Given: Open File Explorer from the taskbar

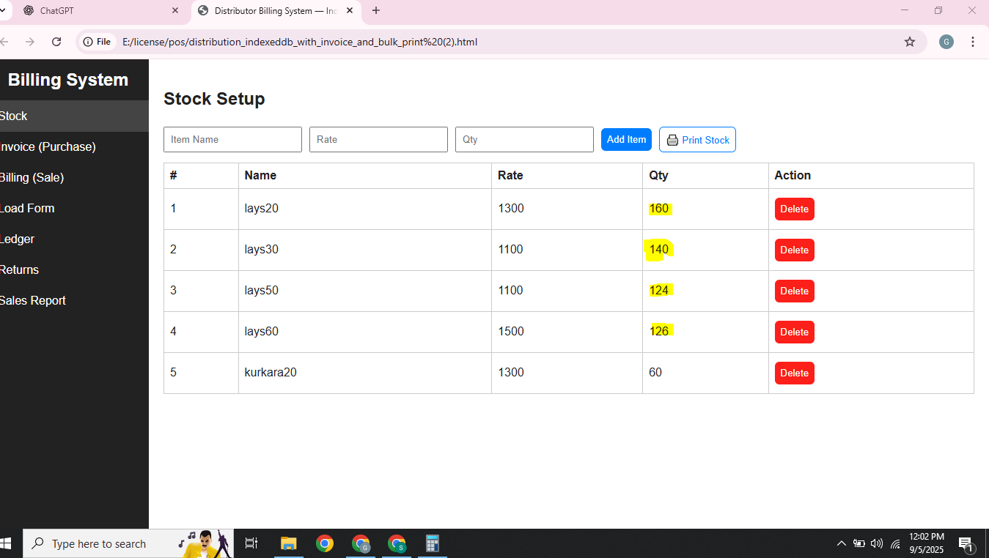Looking at the screenshot, I should click(288, 543).
